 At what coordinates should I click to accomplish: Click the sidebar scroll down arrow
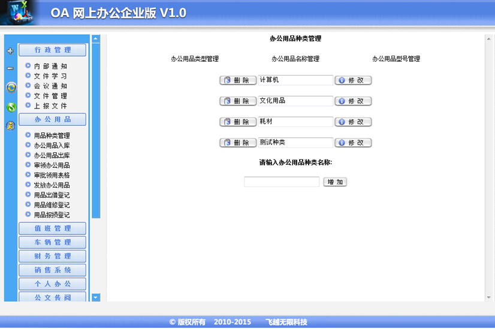(96, 297)
